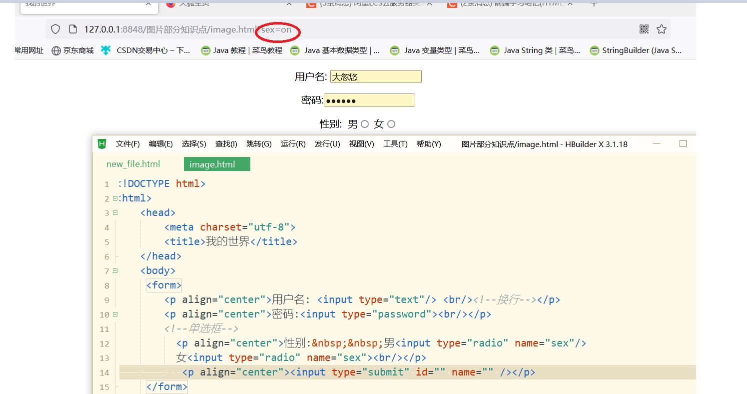Collapse the html tag fold on line 2

coord(115,198)
